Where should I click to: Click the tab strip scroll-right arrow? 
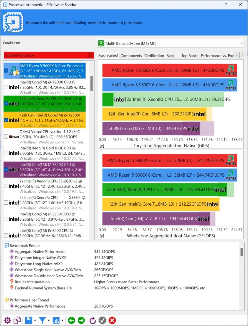coord(242,55)
